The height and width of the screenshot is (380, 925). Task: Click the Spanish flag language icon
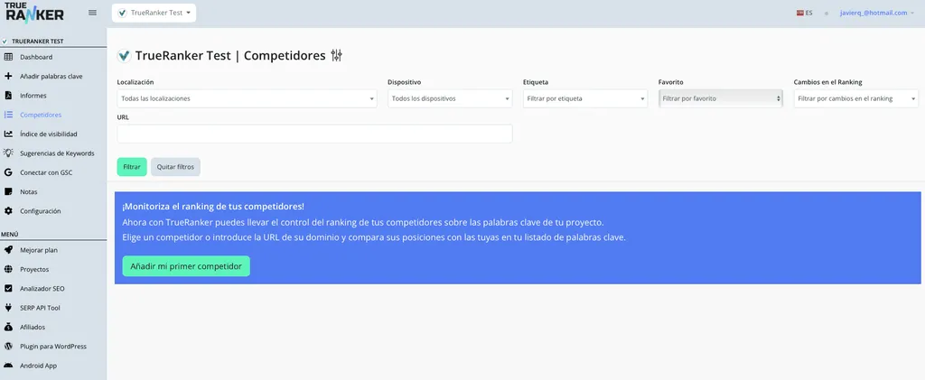tap(799, 13)
